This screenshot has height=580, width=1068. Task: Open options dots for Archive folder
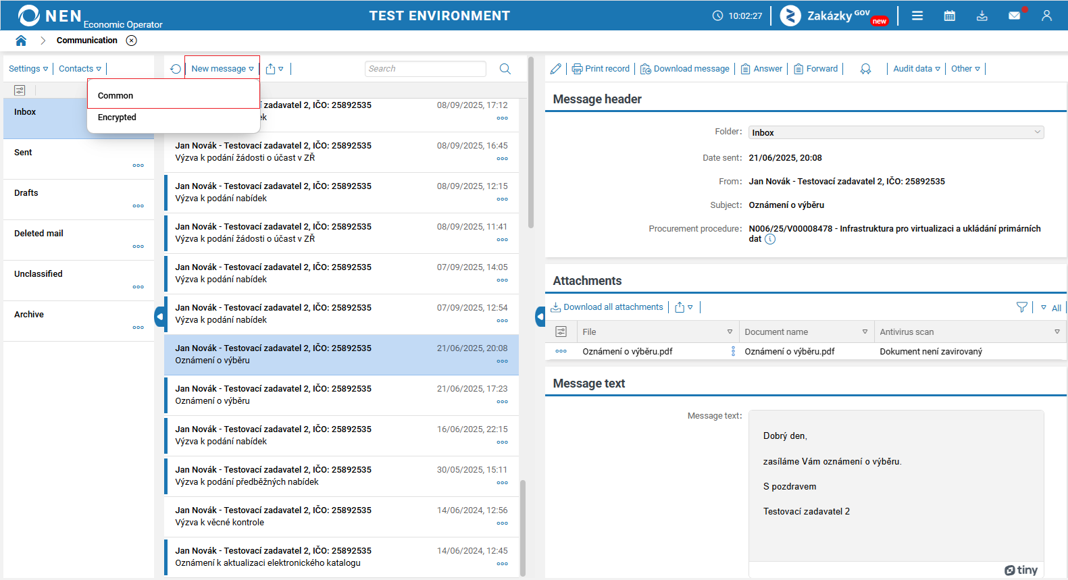pos(138,327)
